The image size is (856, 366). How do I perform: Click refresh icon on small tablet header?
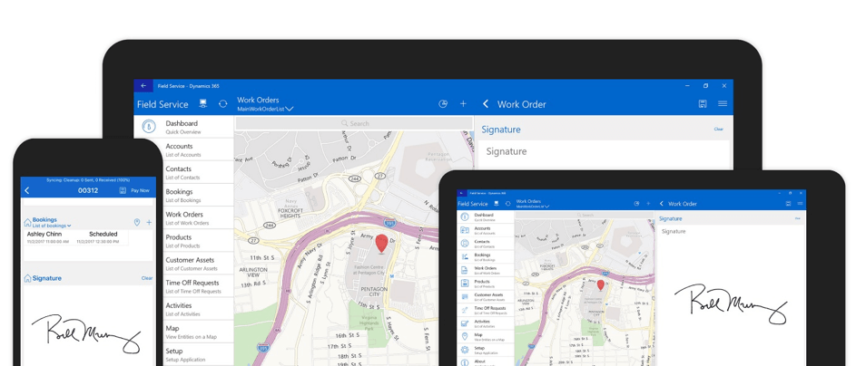coord(507,203)
